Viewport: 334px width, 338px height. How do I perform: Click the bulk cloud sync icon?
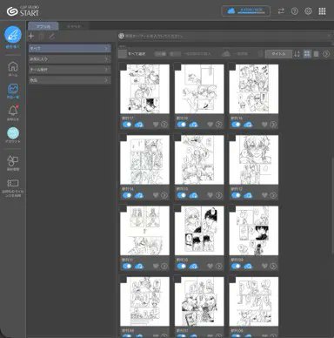[227, 54]
